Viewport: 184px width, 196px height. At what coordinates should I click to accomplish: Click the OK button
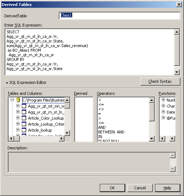pos(113,188)
